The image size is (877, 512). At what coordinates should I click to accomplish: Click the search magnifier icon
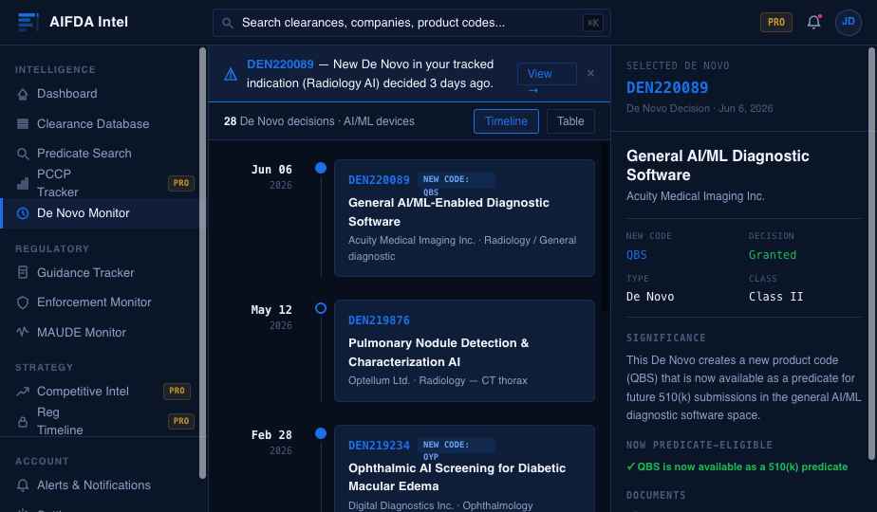(x=227, y=23)
